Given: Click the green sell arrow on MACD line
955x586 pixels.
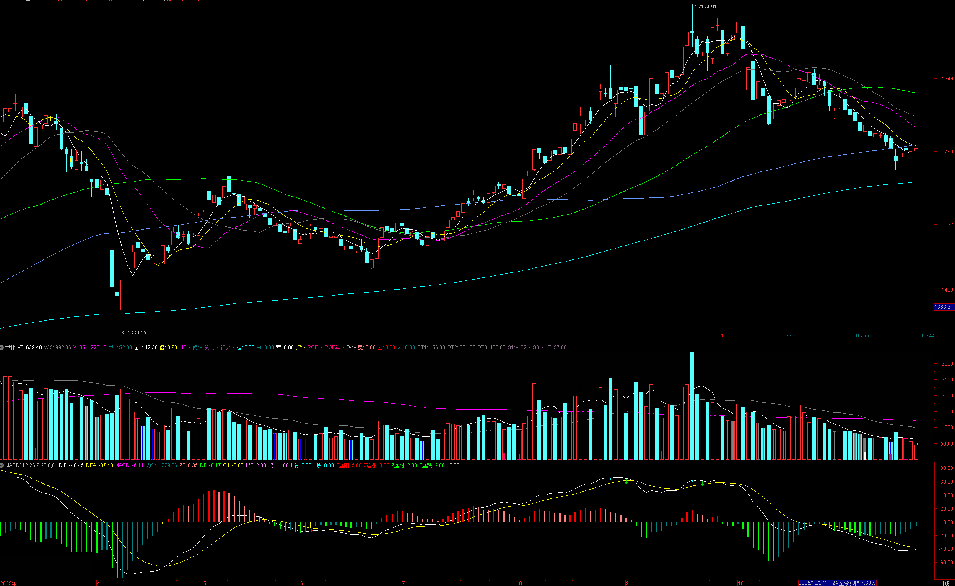Looking at the screenshot, I should (x=626, y=482).
